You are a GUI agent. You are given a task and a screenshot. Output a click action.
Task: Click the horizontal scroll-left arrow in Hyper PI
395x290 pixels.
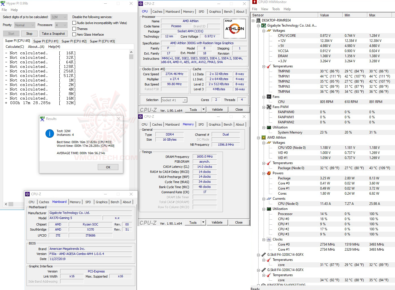point(6,204)
